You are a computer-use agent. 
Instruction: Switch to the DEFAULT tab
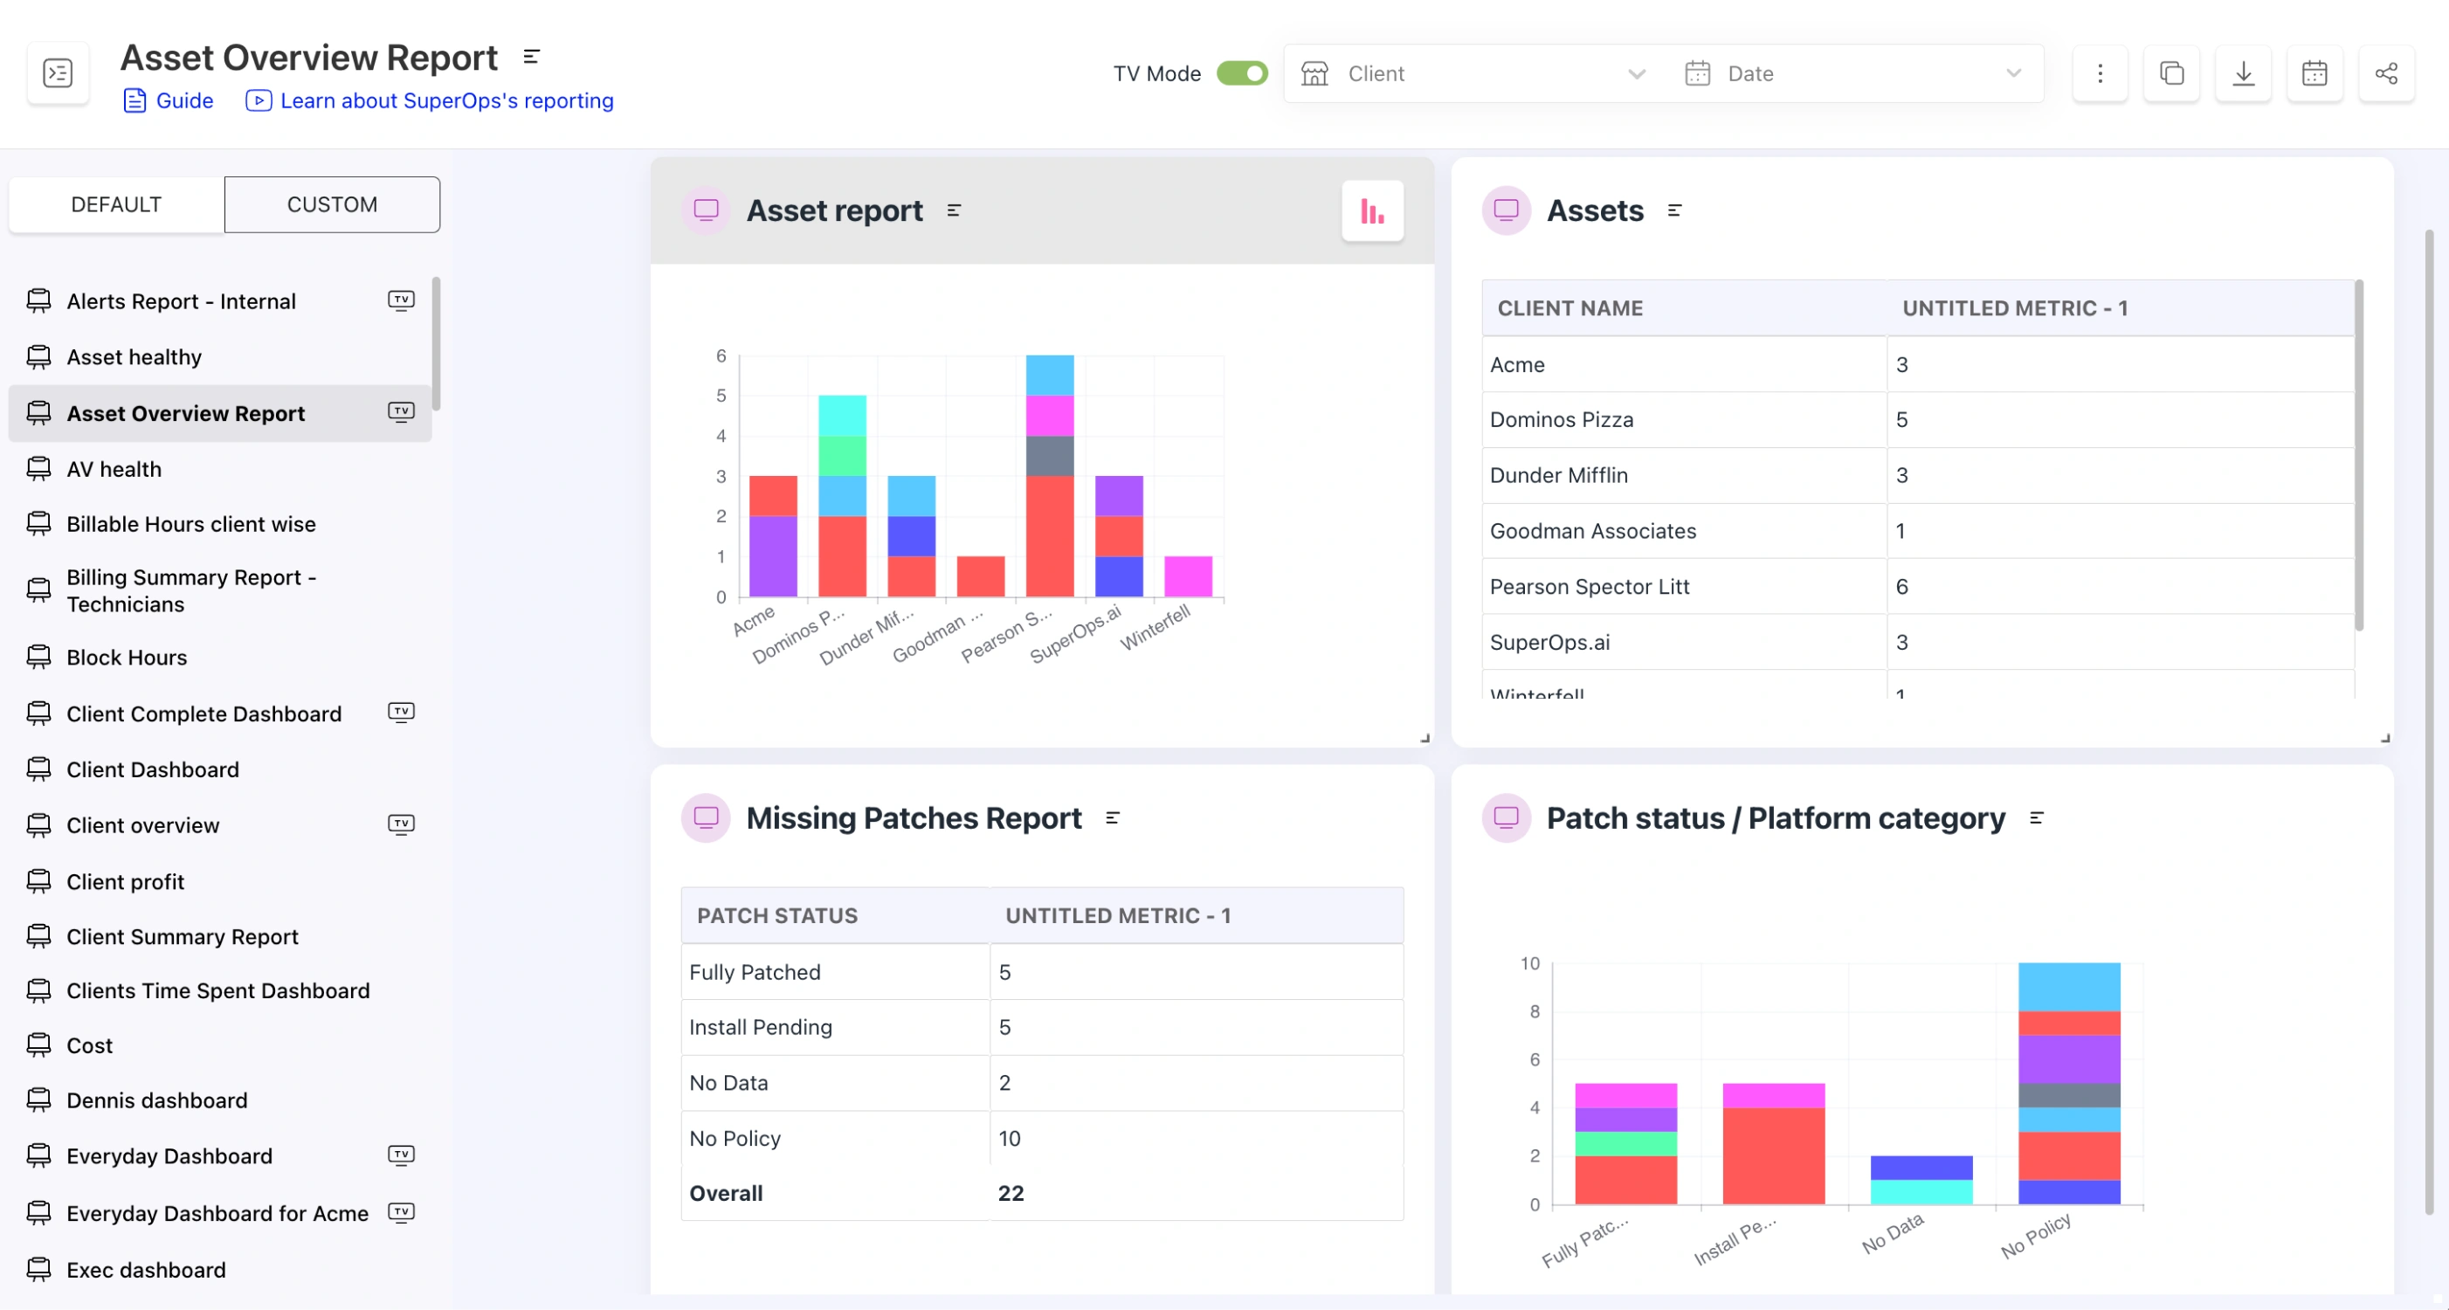point(116,204)
